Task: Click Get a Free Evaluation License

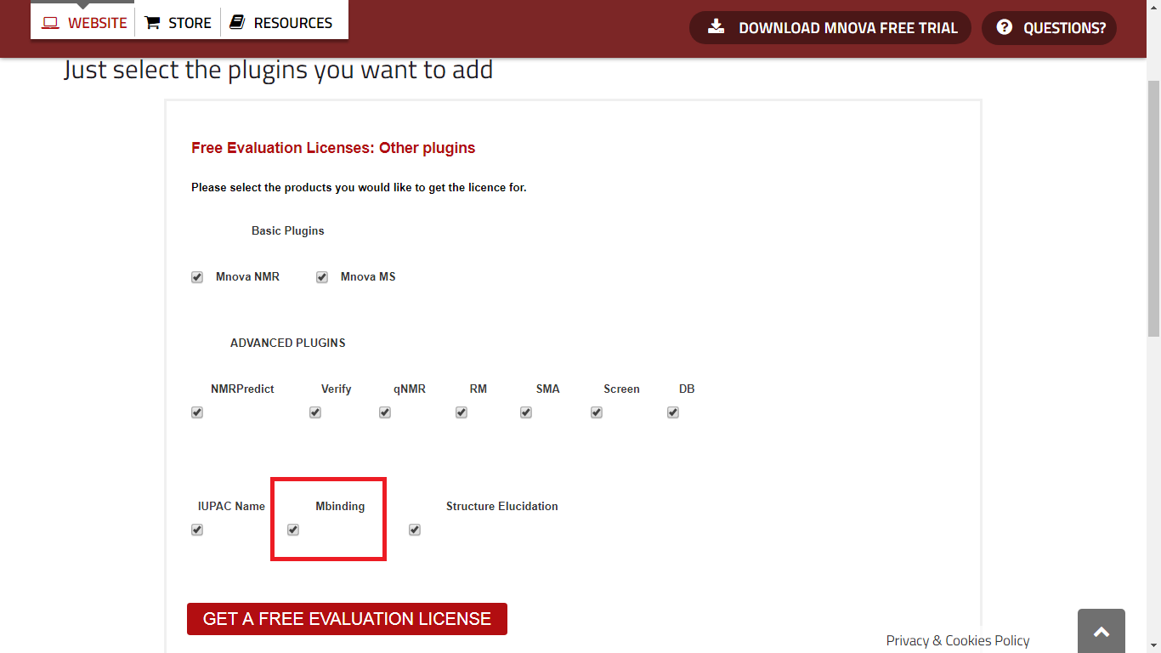Action: tap(347, 619)
